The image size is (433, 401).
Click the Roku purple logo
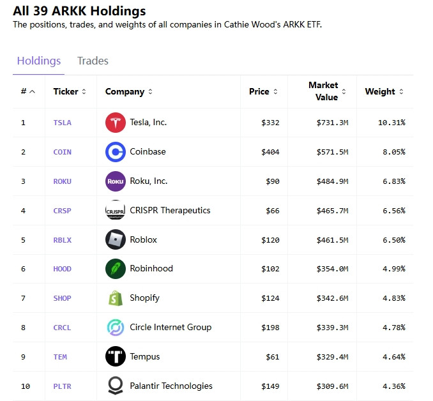point(116,181)
